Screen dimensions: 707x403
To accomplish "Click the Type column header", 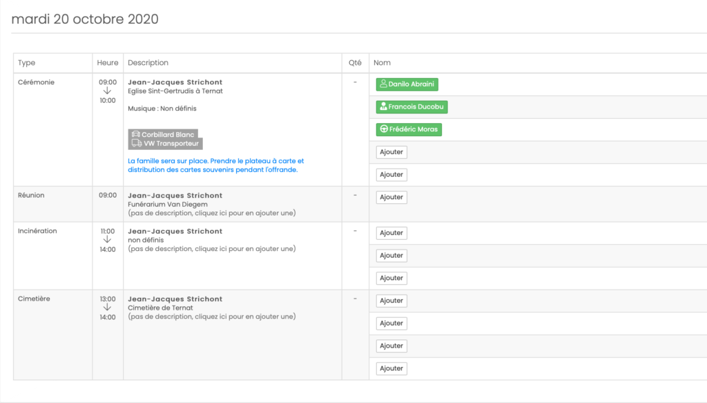I will pyautogui.click(x=27, y=63).
